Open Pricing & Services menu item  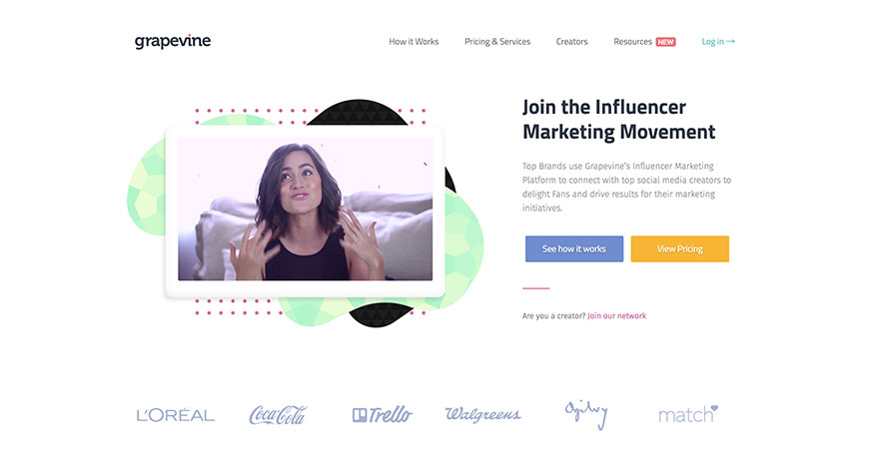(497, 42)
